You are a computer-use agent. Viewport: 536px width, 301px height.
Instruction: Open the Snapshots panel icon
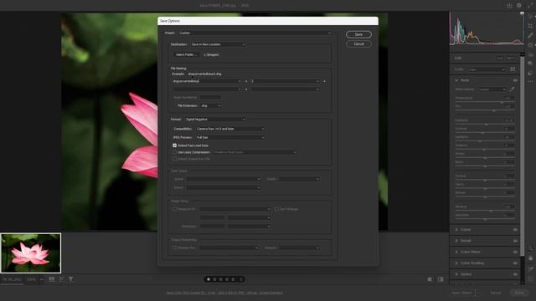tap(530, 64)
